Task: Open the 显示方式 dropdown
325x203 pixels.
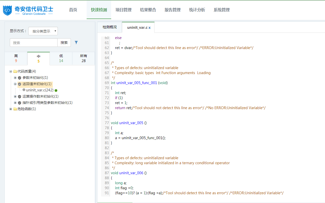Action: (43, 31)
